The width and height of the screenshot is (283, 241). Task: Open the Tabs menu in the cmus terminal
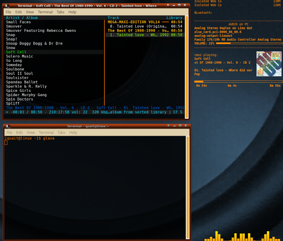coord(60,12)
